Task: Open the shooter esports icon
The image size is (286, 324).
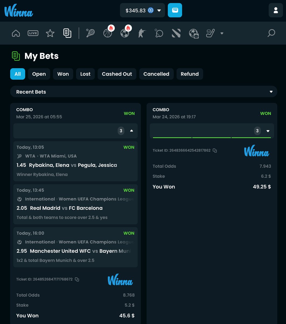Action: (x=142, y=33)
